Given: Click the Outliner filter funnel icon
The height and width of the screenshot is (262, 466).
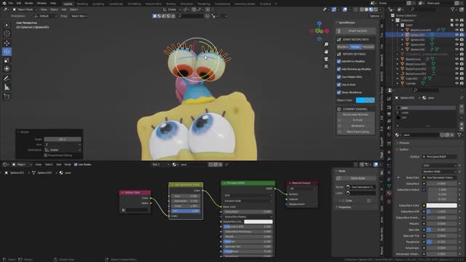Looking at the screenshot, I should point(453,9).
